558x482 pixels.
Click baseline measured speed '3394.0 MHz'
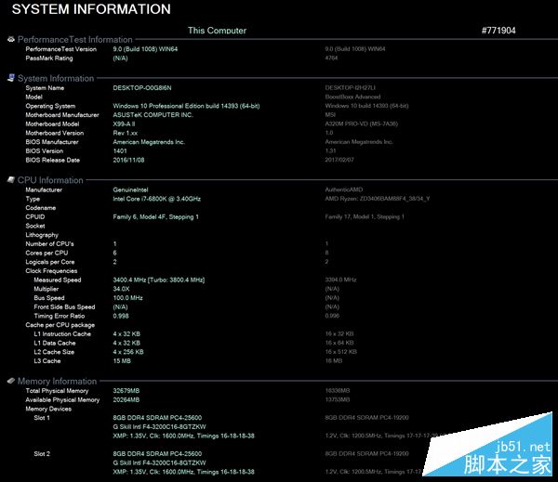[340, 280]
